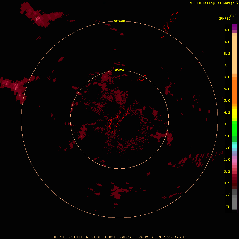Click the -1.3 value on color scale
The width and height of the screenshot is (239, 239).
226,195
